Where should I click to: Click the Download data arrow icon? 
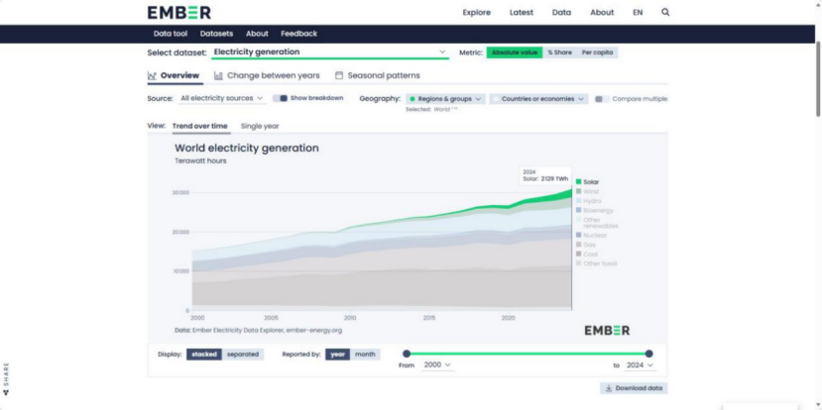607,388
